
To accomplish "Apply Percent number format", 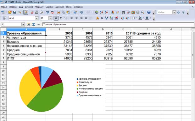I will pyautogui.click(x=102, y=18).
